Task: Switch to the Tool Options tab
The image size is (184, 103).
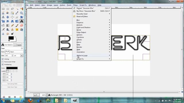Action: tap(7, 45)
